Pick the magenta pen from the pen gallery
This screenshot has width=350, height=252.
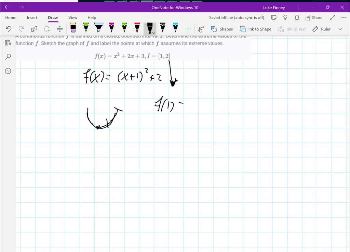tap(111, 29)
